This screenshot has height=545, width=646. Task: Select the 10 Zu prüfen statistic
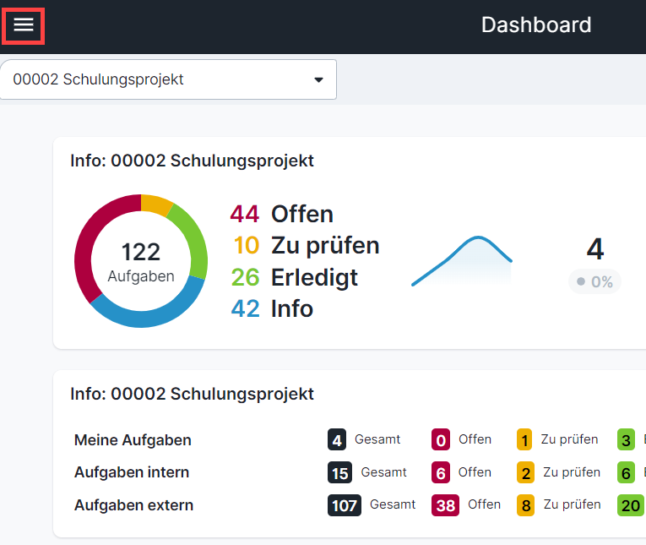tap(306, 245)
